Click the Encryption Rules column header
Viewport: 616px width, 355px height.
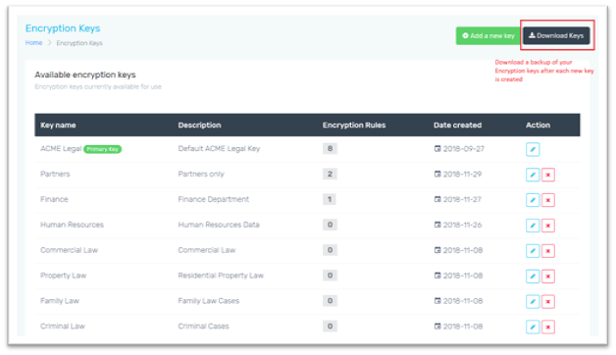(x=354, y=126)
